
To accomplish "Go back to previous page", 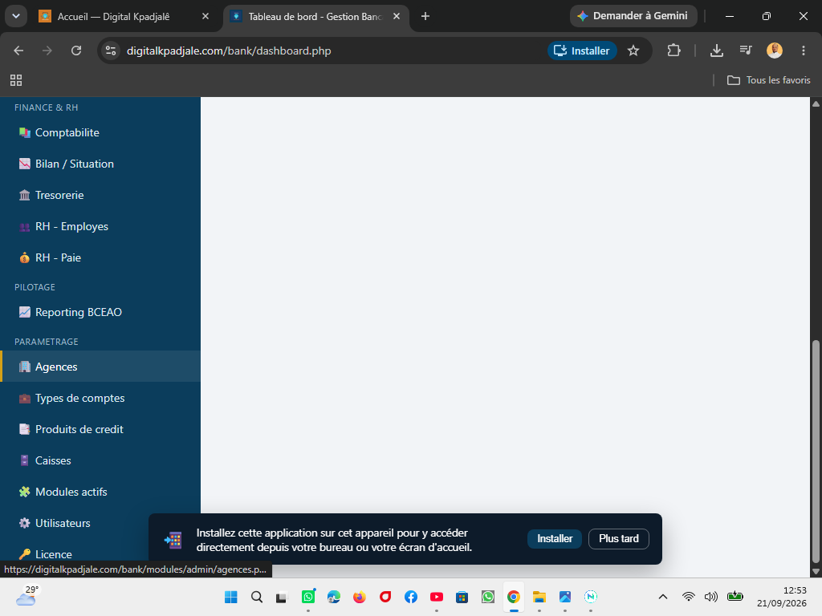I will click(19, 51).
